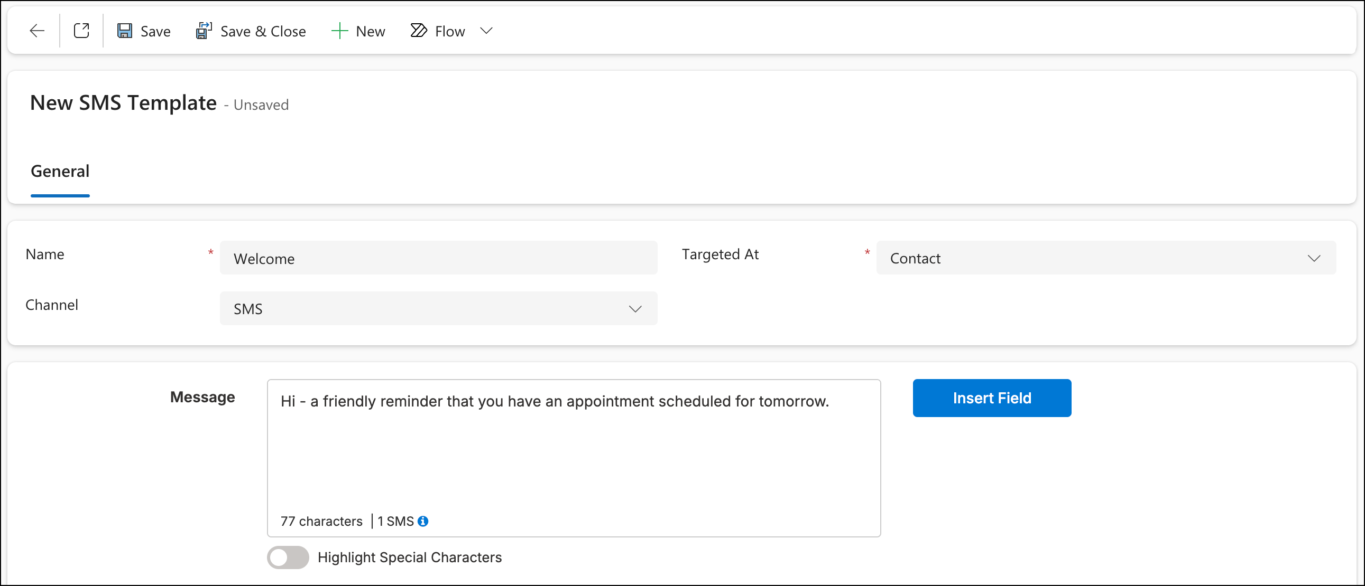The width and height of the screenshot is (1365, 586).
Task: Click the "Channel" field label
Action: (x=52, y=305)
